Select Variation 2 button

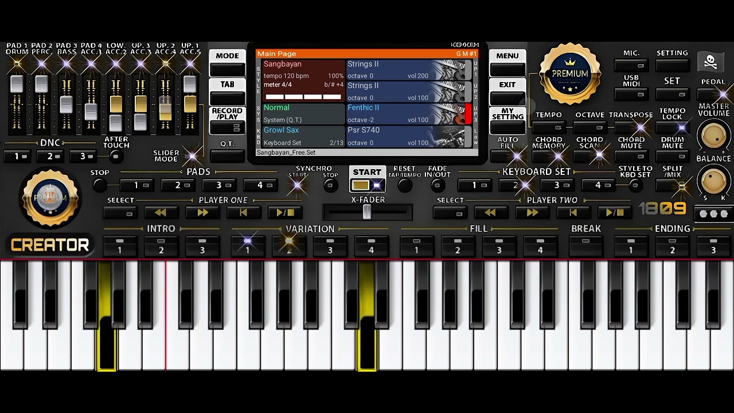pyautogui.click(x=289, y=246)
